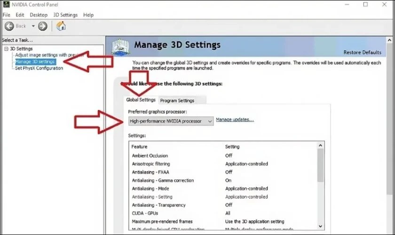Open the Edit menu
Screen dimensions: 395x235
(20, 15)
